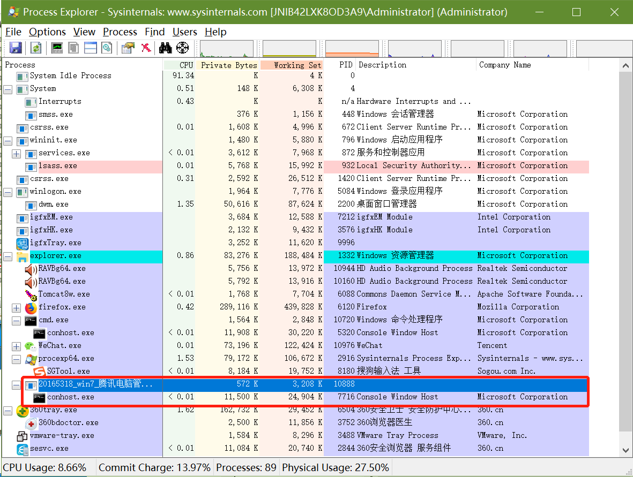The width and height of the screenshot is (633, 477).
Task: Click the SGTool.exe Sogou icon
Action: [39, 372]
